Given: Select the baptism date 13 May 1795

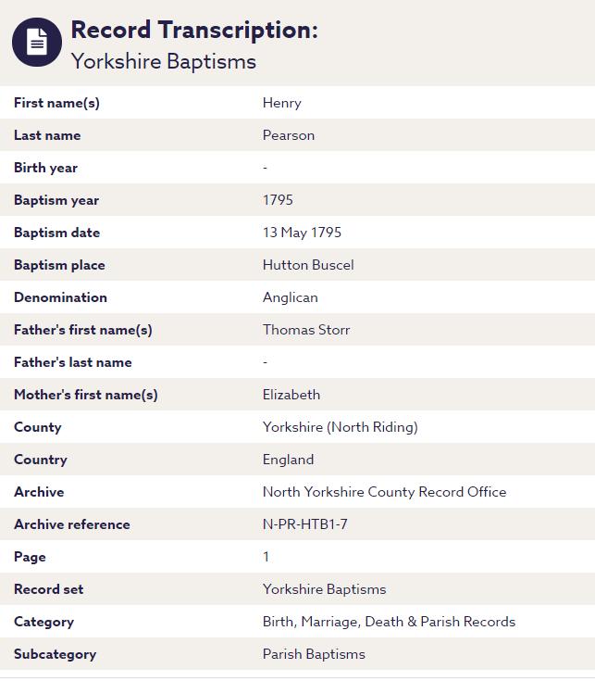Looking at the screenshot, I should [x=302, y=233].
